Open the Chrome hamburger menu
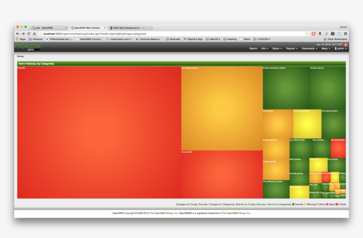Screen dimensions: 363x238 click(x=345, y=34)
